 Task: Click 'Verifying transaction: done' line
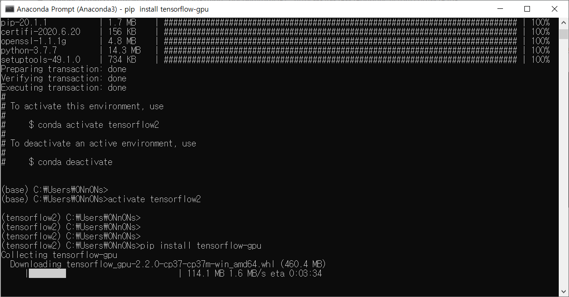pyautogui.click(x=64, y=78)
